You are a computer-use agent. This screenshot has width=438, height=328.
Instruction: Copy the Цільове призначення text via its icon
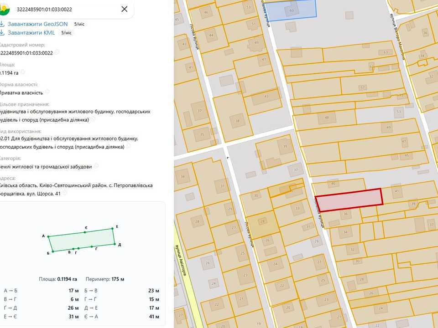click(x=93, y=119)
